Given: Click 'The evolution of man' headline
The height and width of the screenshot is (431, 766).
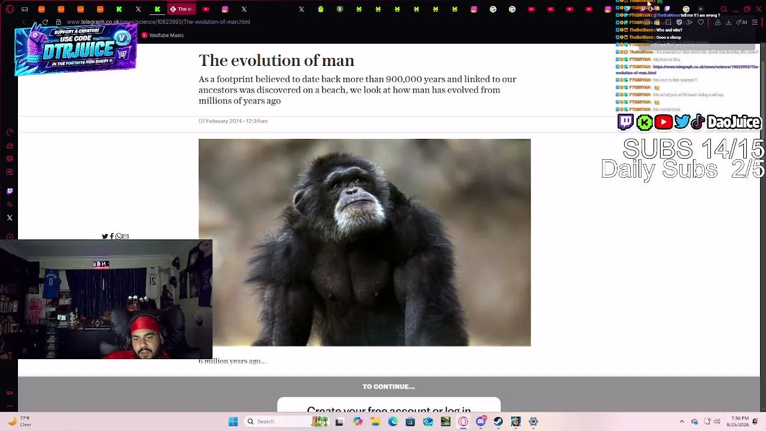Looking at the screenshot, I should coord(276,60).
